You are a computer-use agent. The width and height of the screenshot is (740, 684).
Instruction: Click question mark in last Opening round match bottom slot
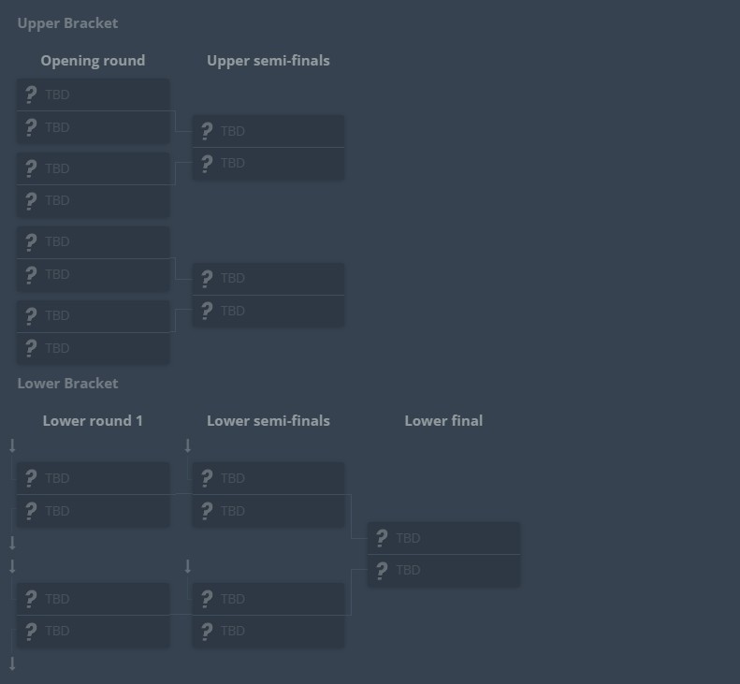(x=31, y=348)
